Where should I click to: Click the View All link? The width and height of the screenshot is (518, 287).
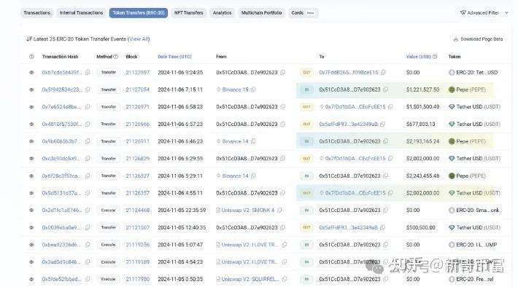pyautogui.click(x=139, y=39)
